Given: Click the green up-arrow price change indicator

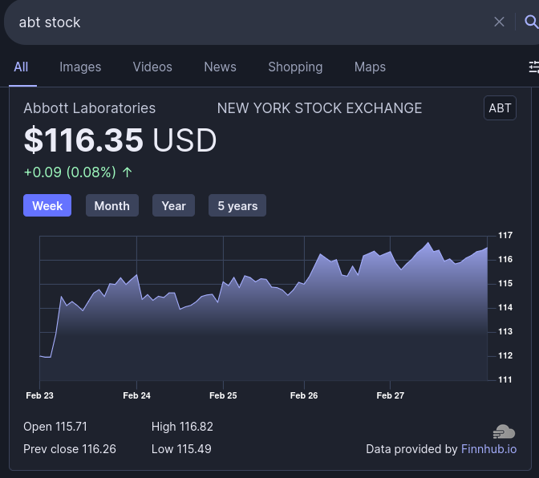Looking at the screenshot, I should tap(128, 172).
